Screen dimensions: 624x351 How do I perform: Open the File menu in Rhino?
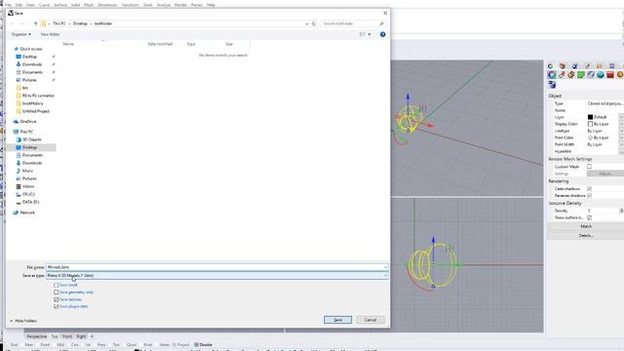8,5
